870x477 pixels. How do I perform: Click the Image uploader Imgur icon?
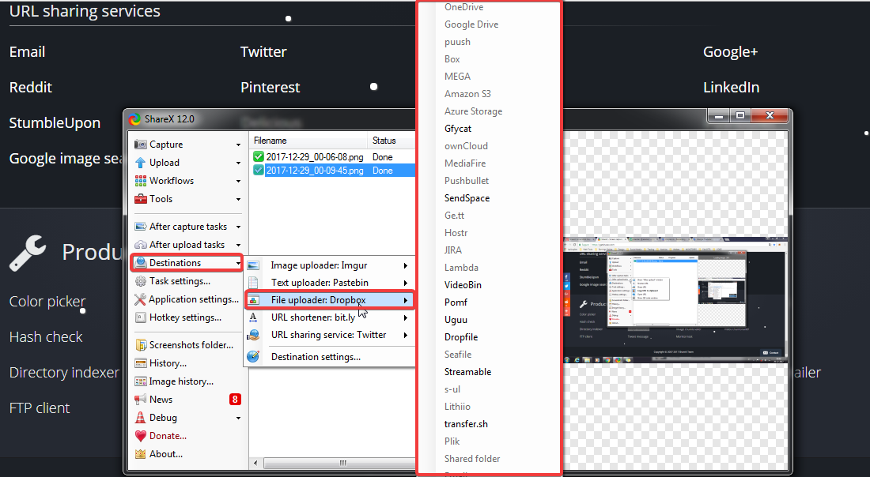click(254, 265)
